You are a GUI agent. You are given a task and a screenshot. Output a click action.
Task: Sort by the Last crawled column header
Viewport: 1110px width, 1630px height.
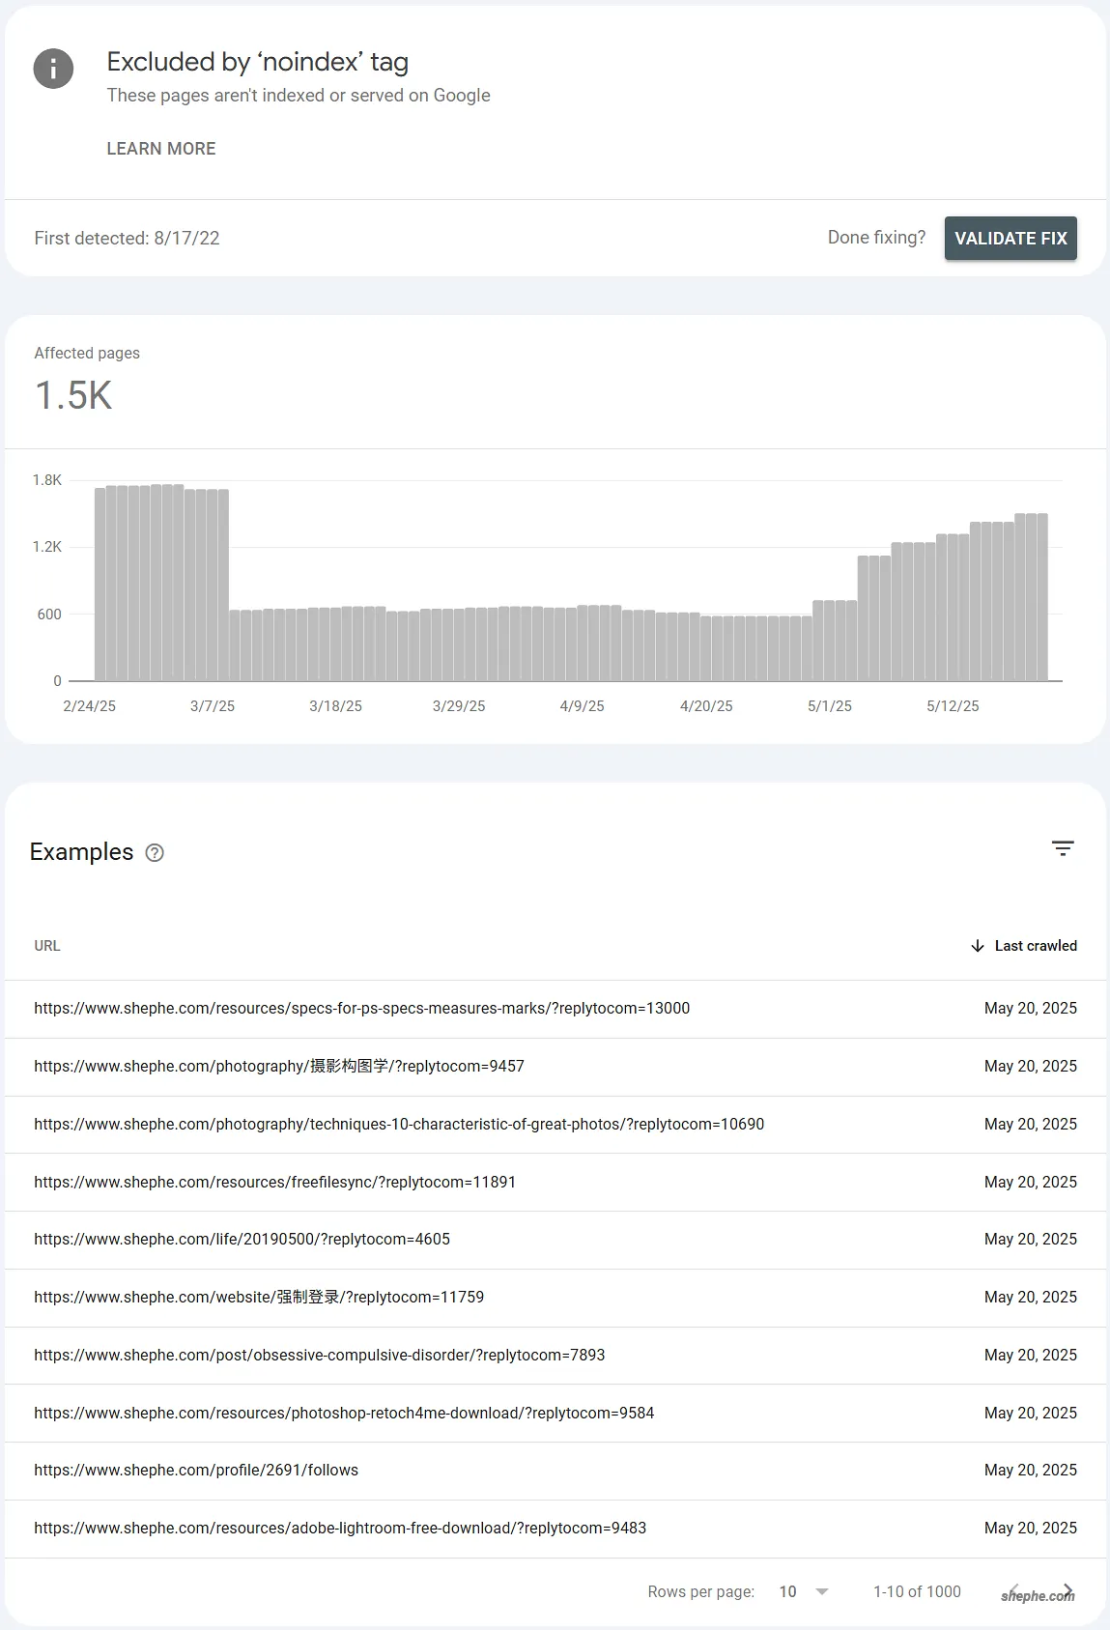point(1035,946)
